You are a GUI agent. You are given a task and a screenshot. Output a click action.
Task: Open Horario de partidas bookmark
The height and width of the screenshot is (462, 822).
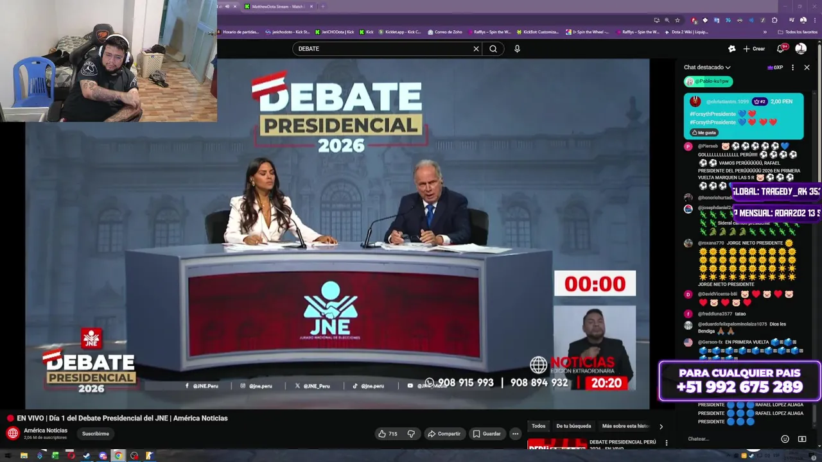[238, 32]
